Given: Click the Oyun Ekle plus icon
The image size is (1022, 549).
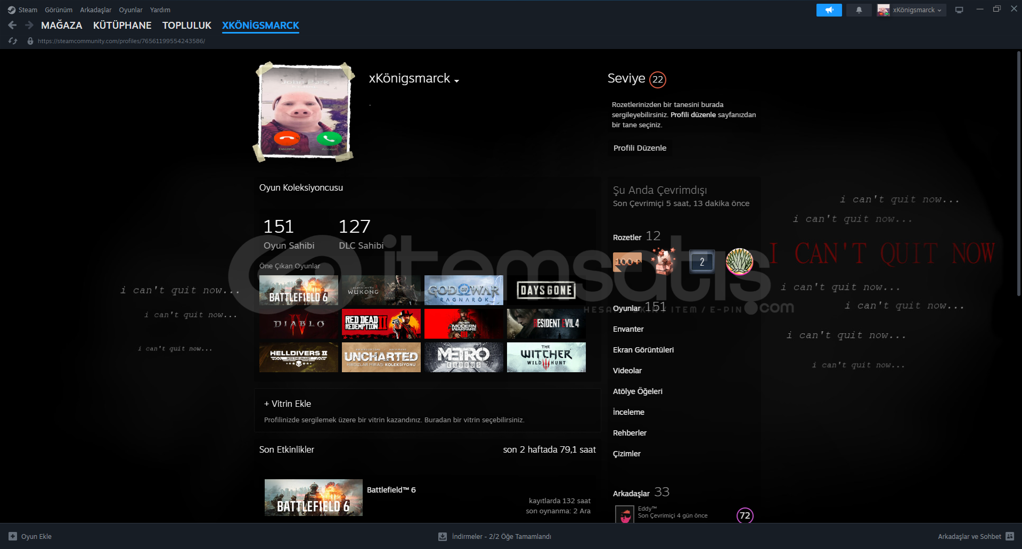Looking at the screenshot, I should pos(13,536).
